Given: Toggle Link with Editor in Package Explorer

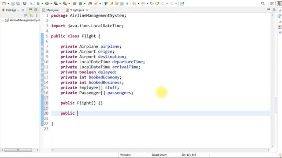Looking at the screenshot, I should [31, 16].
